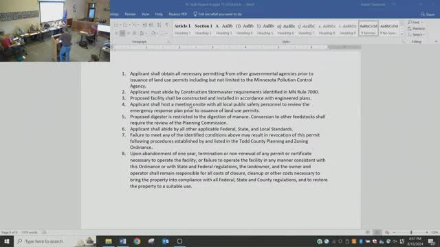The height and width of the screenshot is (247, 440).
Task: Click the taskbar search box
Action: tap(55, 241)
